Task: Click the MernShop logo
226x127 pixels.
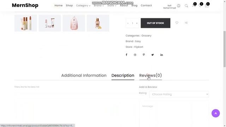Action: (x=25, y=5)
